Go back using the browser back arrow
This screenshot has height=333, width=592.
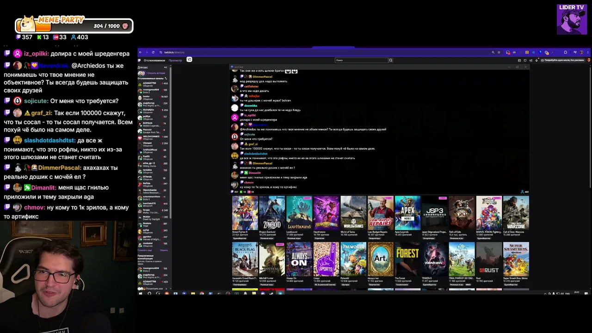[x=141, y=52]
